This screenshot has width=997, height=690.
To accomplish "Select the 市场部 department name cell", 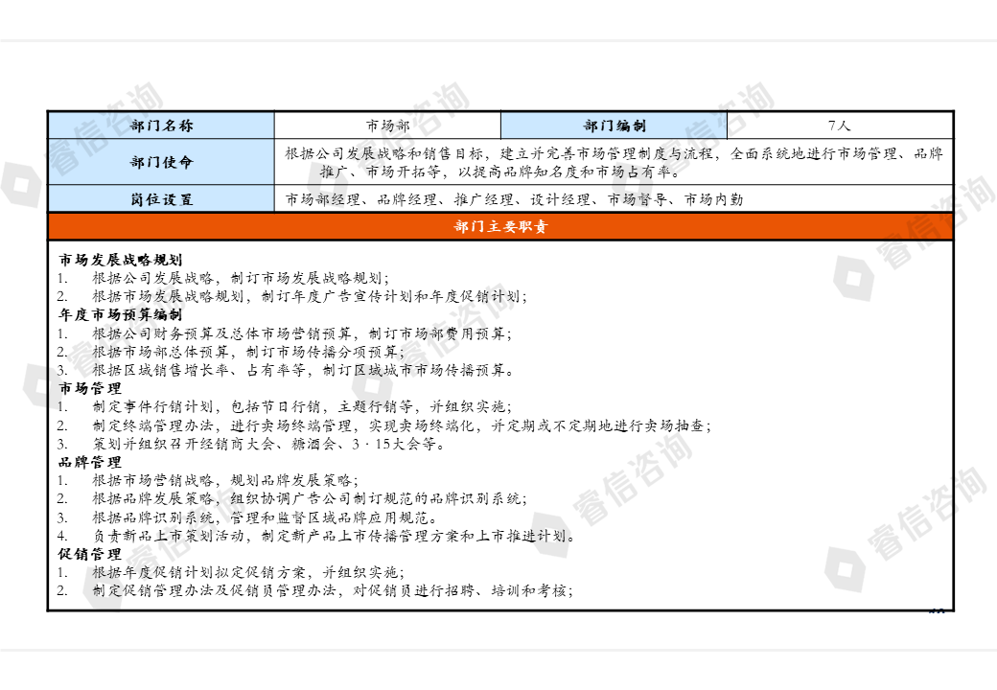I will (x=387, y=126).
